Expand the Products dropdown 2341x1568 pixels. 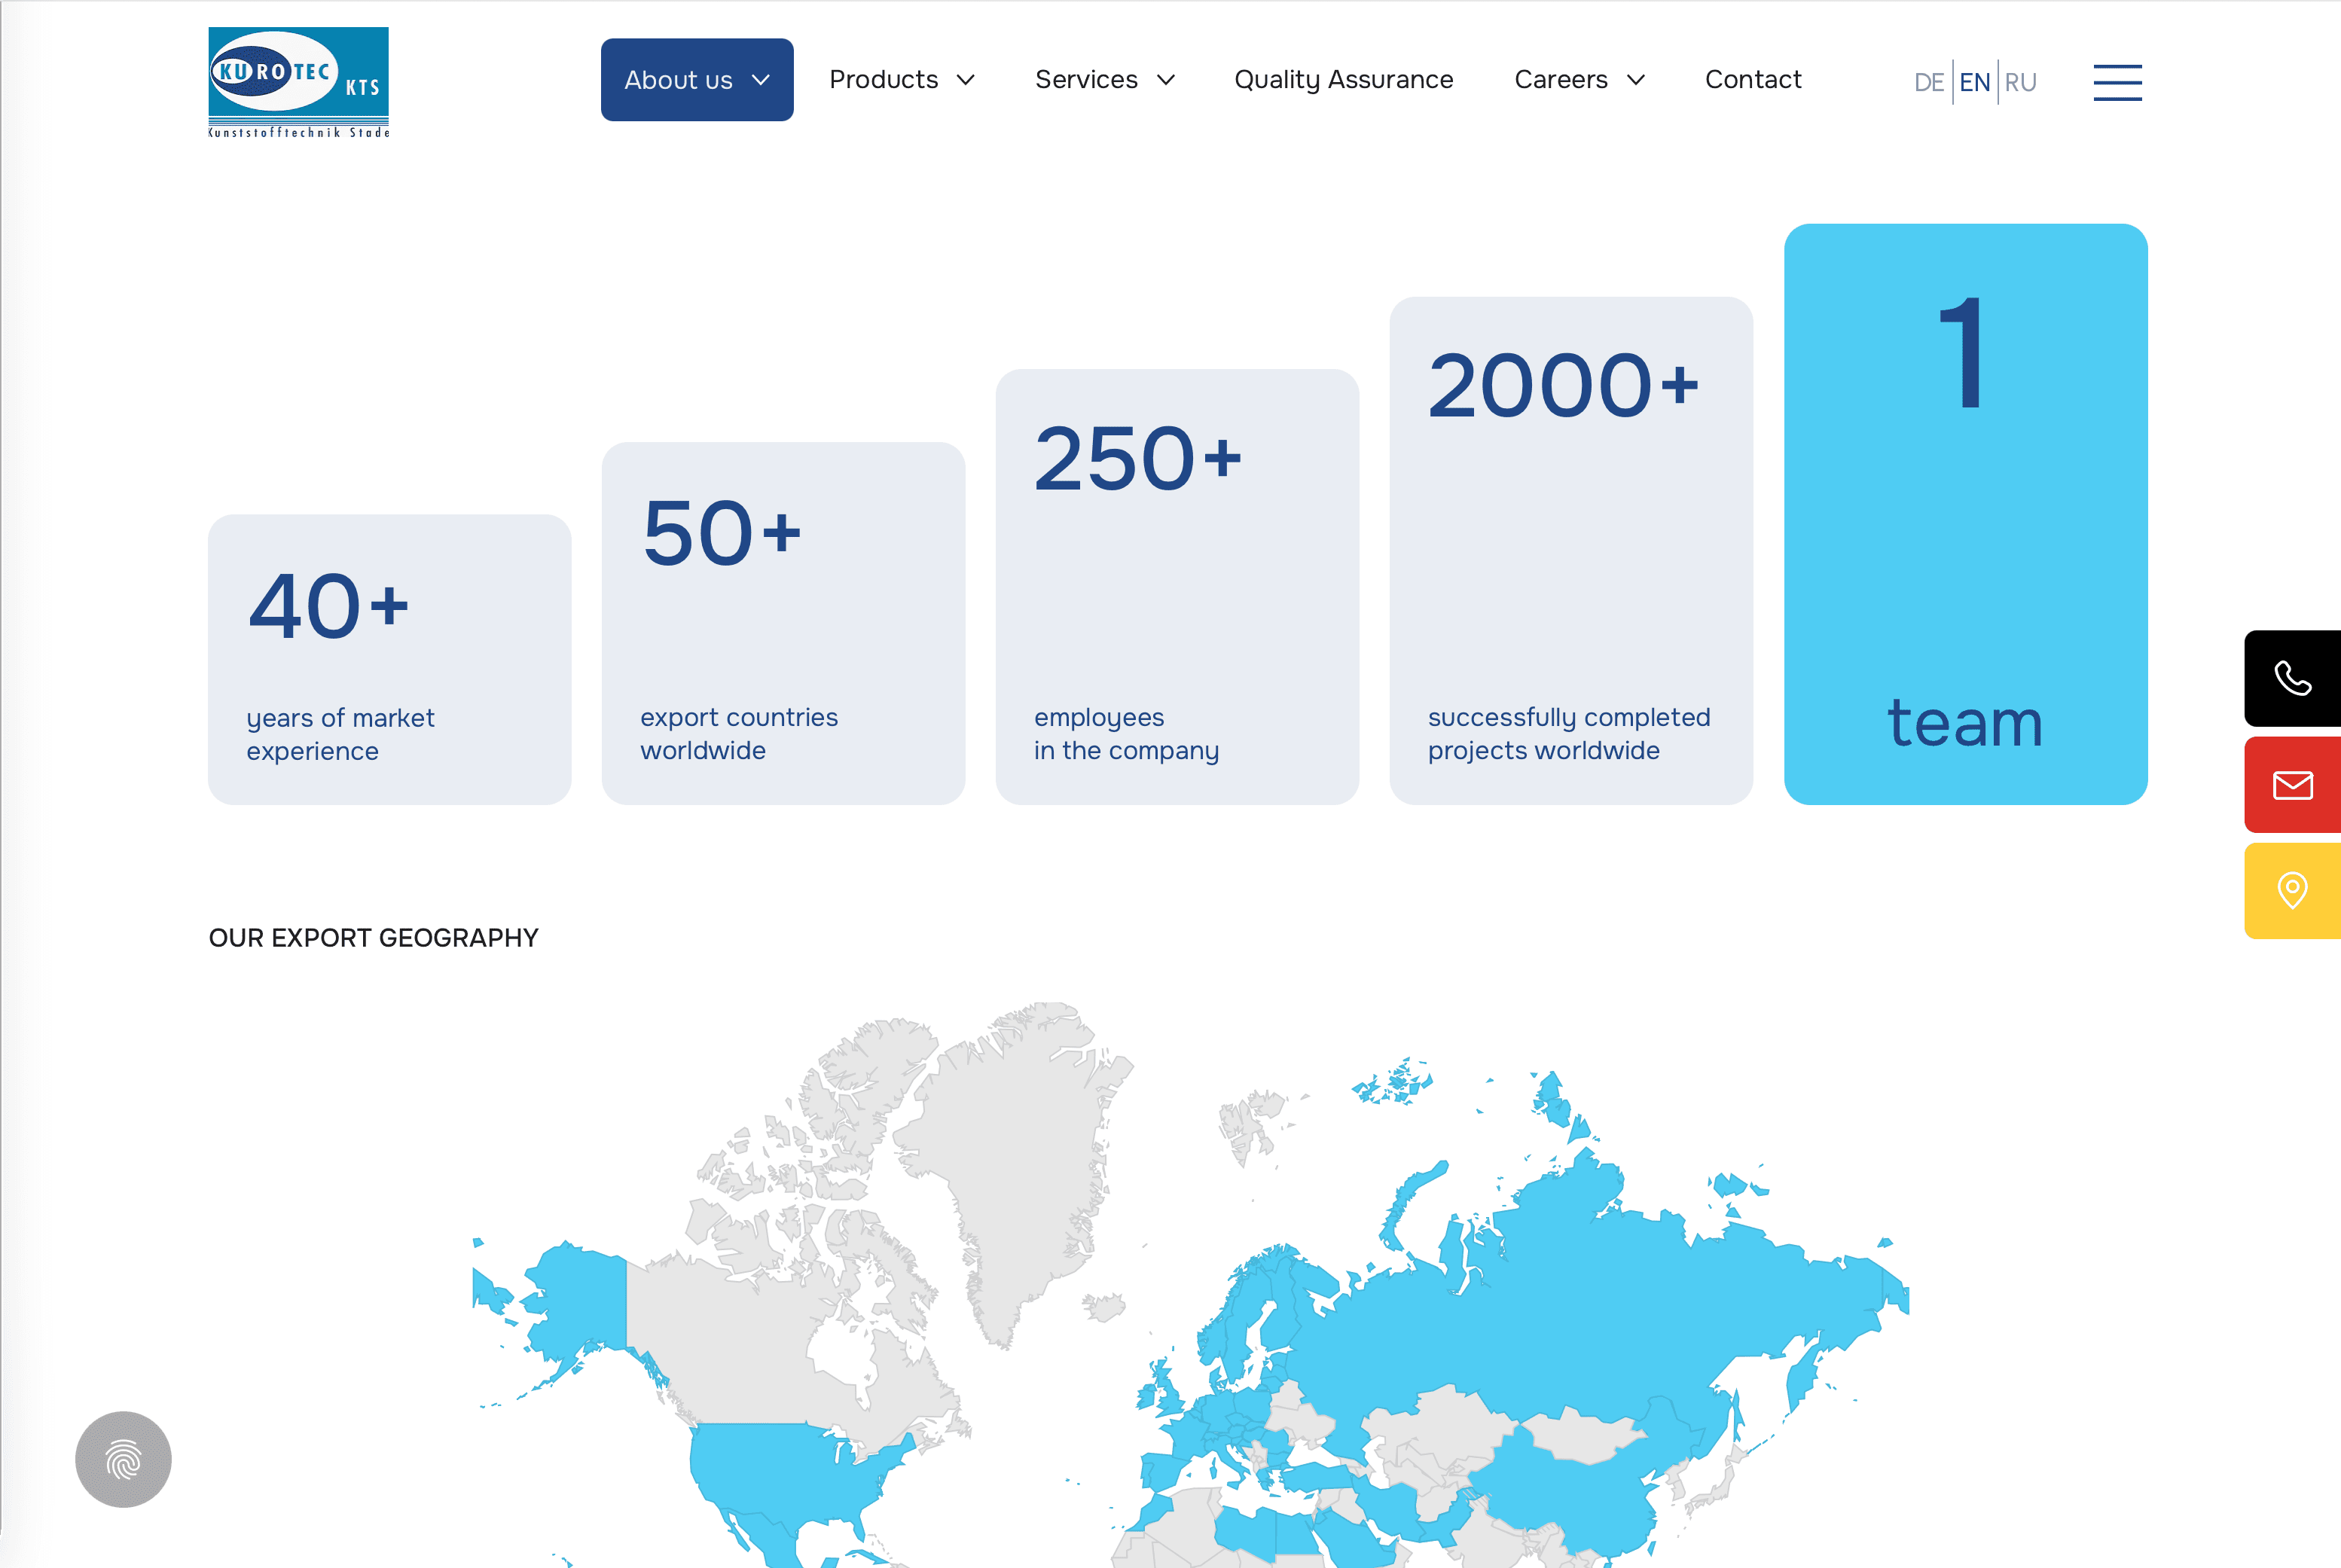click(901, 80)
